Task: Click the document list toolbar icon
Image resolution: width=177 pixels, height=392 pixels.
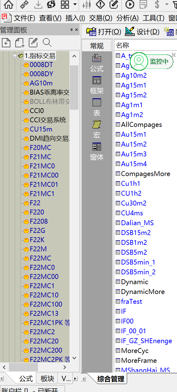Action: pos(143,5)
